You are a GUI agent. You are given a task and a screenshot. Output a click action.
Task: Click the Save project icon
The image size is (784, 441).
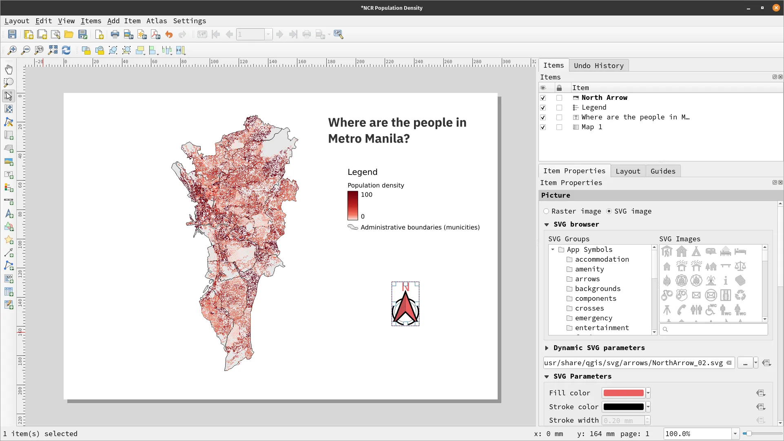pyautogui.click(x=12, y=35)
